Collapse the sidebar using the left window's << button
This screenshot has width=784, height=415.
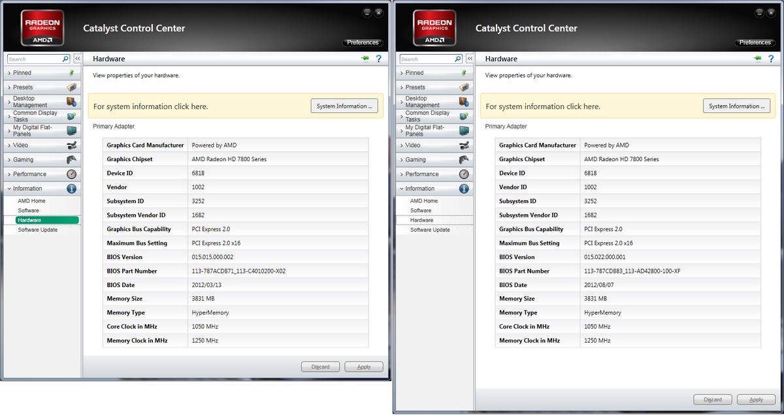pos(77,59)
